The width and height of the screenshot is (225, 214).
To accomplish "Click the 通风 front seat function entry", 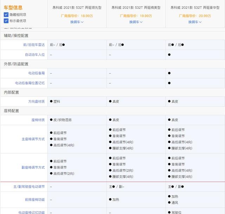I will pos(173,203).
